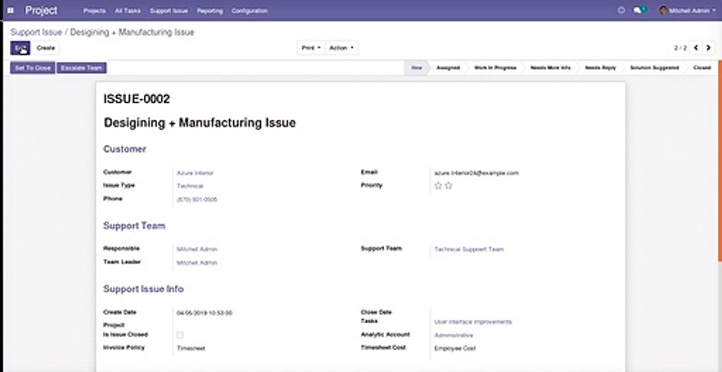The height and width of the screenshot is (372, 722).
Task: Select the New stage
Action: (x=416, y=68)
